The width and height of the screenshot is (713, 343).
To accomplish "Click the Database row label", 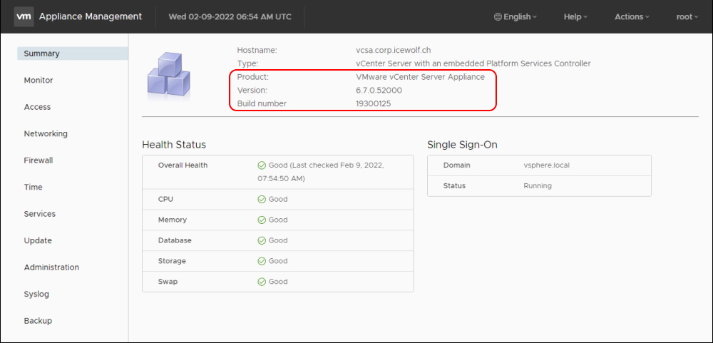I will click(175, 240).
